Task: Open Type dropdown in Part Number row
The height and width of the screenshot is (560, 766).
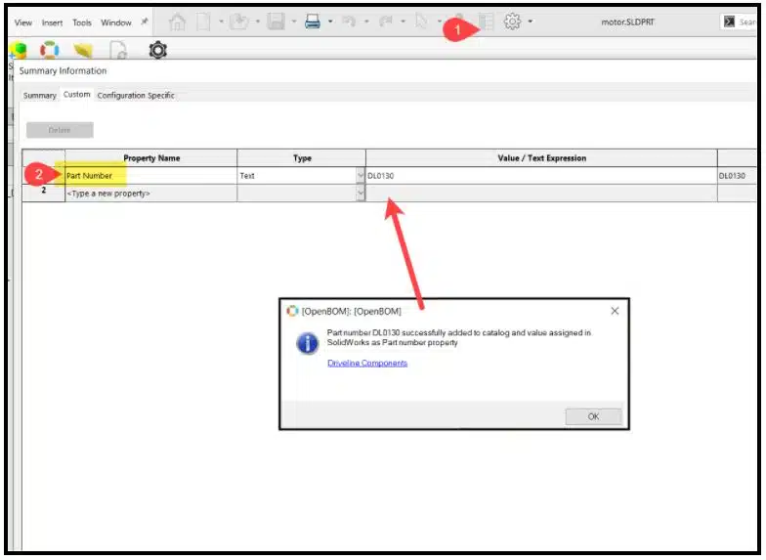Action: click(361, 176)
